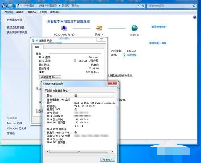This screenshot has width=201, height=163.
Task: Select the 100.0 Mbps speed value
Action: 93,72
